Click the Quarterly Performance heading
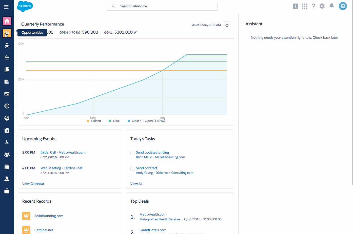 [43, 24]
